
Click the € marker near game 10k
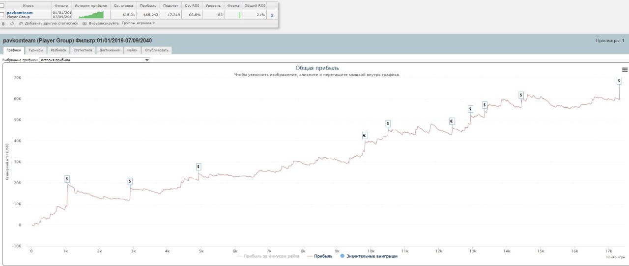click(365, 136)
